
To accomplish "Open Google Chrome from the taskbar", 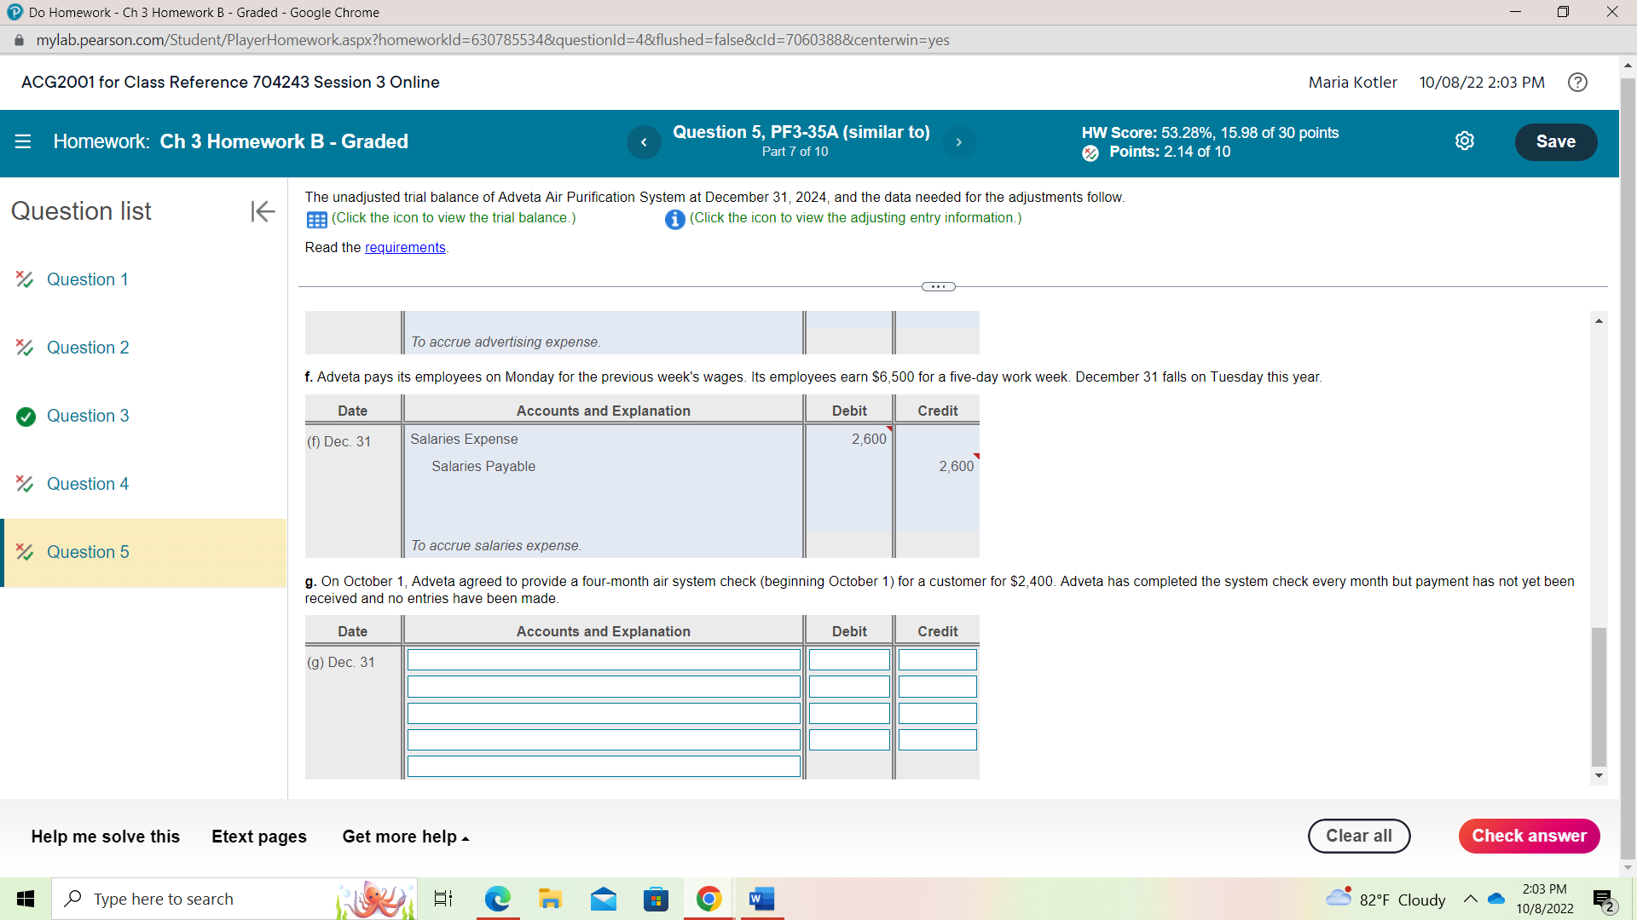I will coord(709,899).
